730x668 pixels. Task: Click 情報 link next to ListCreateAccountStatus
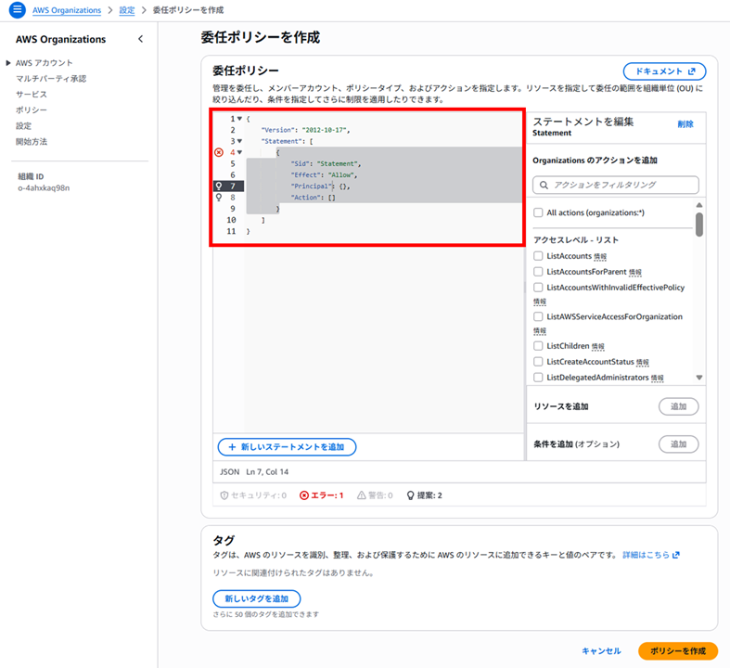pyautogui.click(x=643, y=362)
